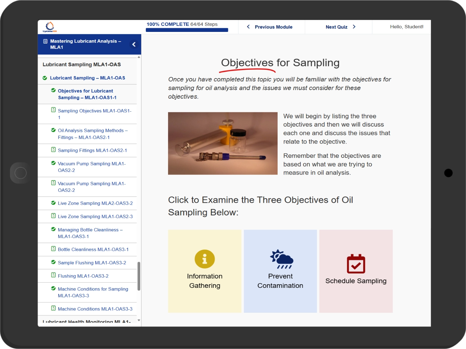Open Oil Analysis Sampling Methods – Fittings lesson
466x349 pixels.
tap(93, 134)
